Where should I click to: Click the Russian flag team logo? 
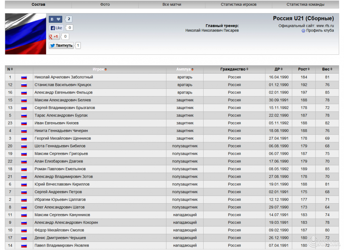(x=26, y=34)
